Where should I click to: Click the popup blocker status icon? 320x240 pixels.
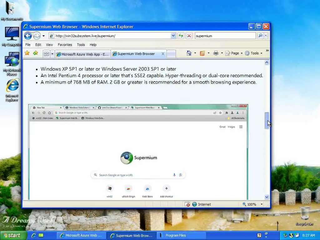click(187, 204)
